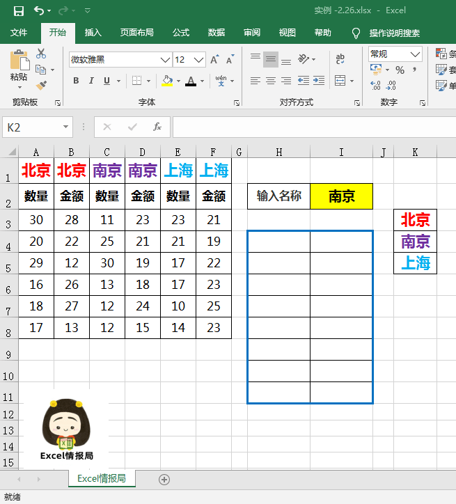The height and width of the screenshot is (504, 456).
Task: Click the Save icon in title bar
Action: [19, 10]
